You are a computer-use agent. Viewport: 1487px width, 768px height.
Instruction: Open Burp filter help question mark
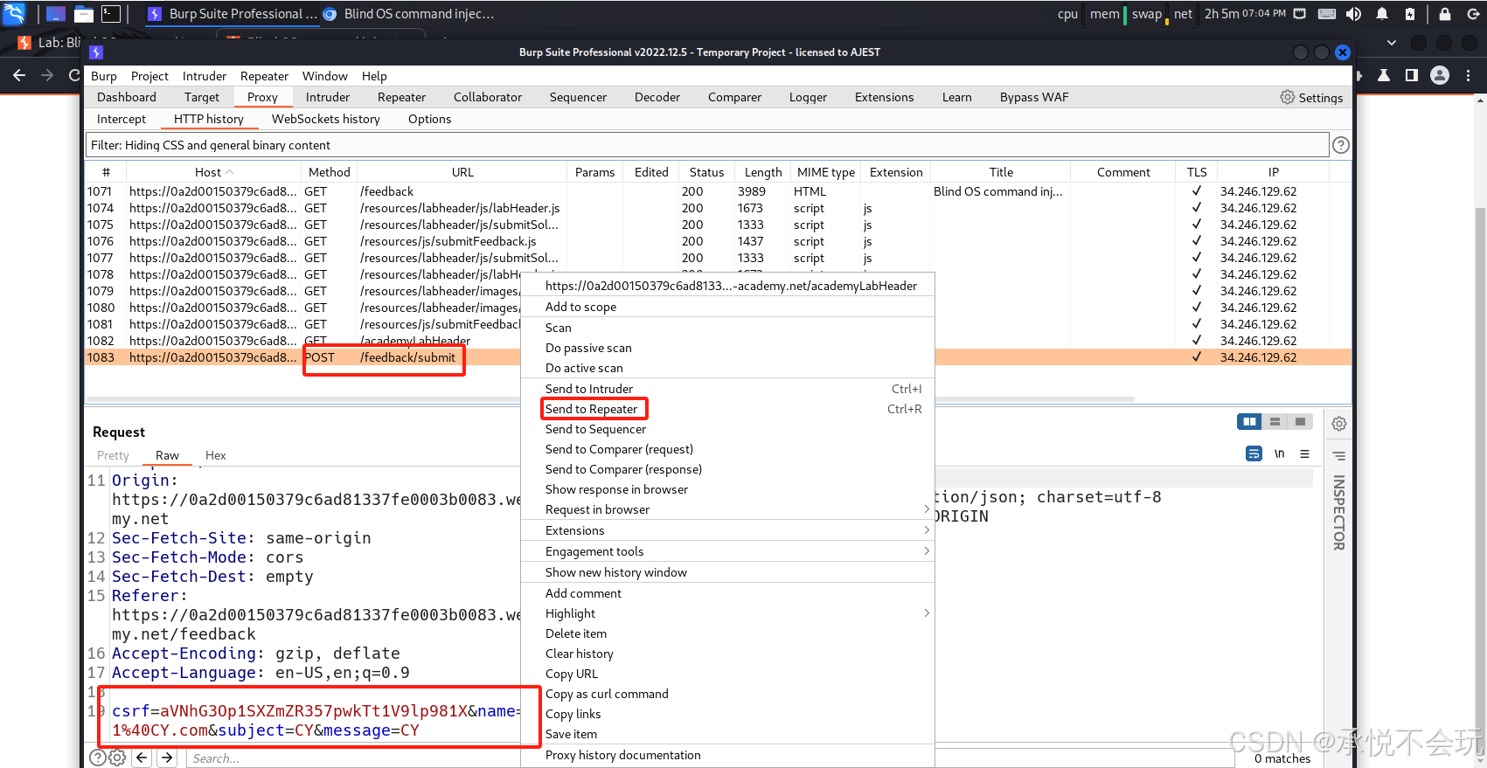click(1340, 145)
